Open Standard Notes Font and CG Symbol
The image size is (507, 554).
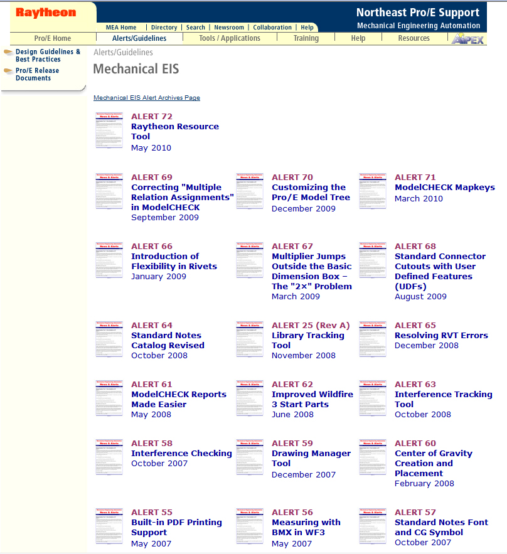441,527
